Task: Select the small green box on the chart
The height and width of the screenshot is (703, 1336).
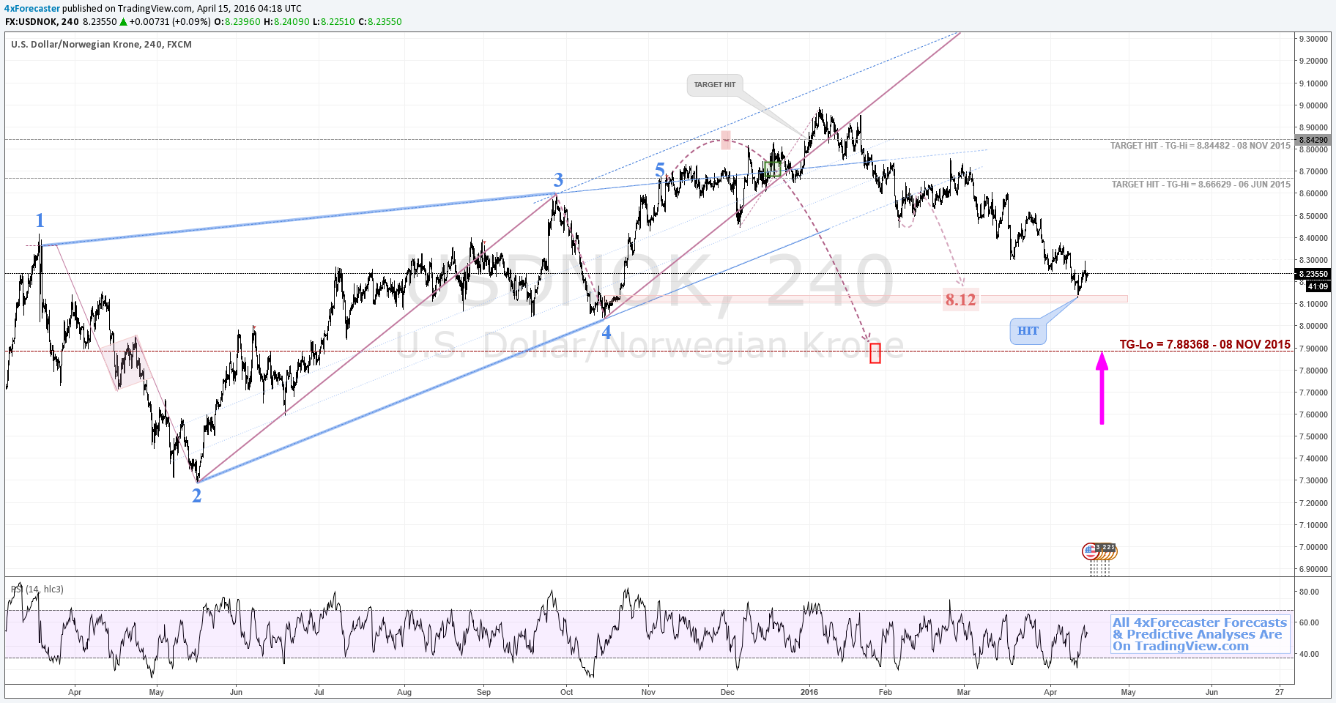Action: (x=772, y=169)
